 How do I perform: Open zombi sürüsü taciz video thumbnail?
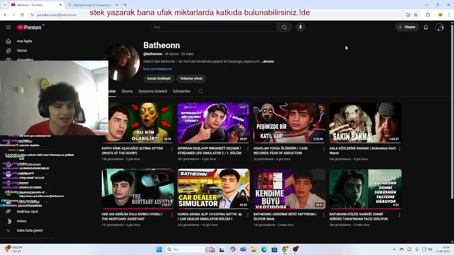[x=365, y=189]
